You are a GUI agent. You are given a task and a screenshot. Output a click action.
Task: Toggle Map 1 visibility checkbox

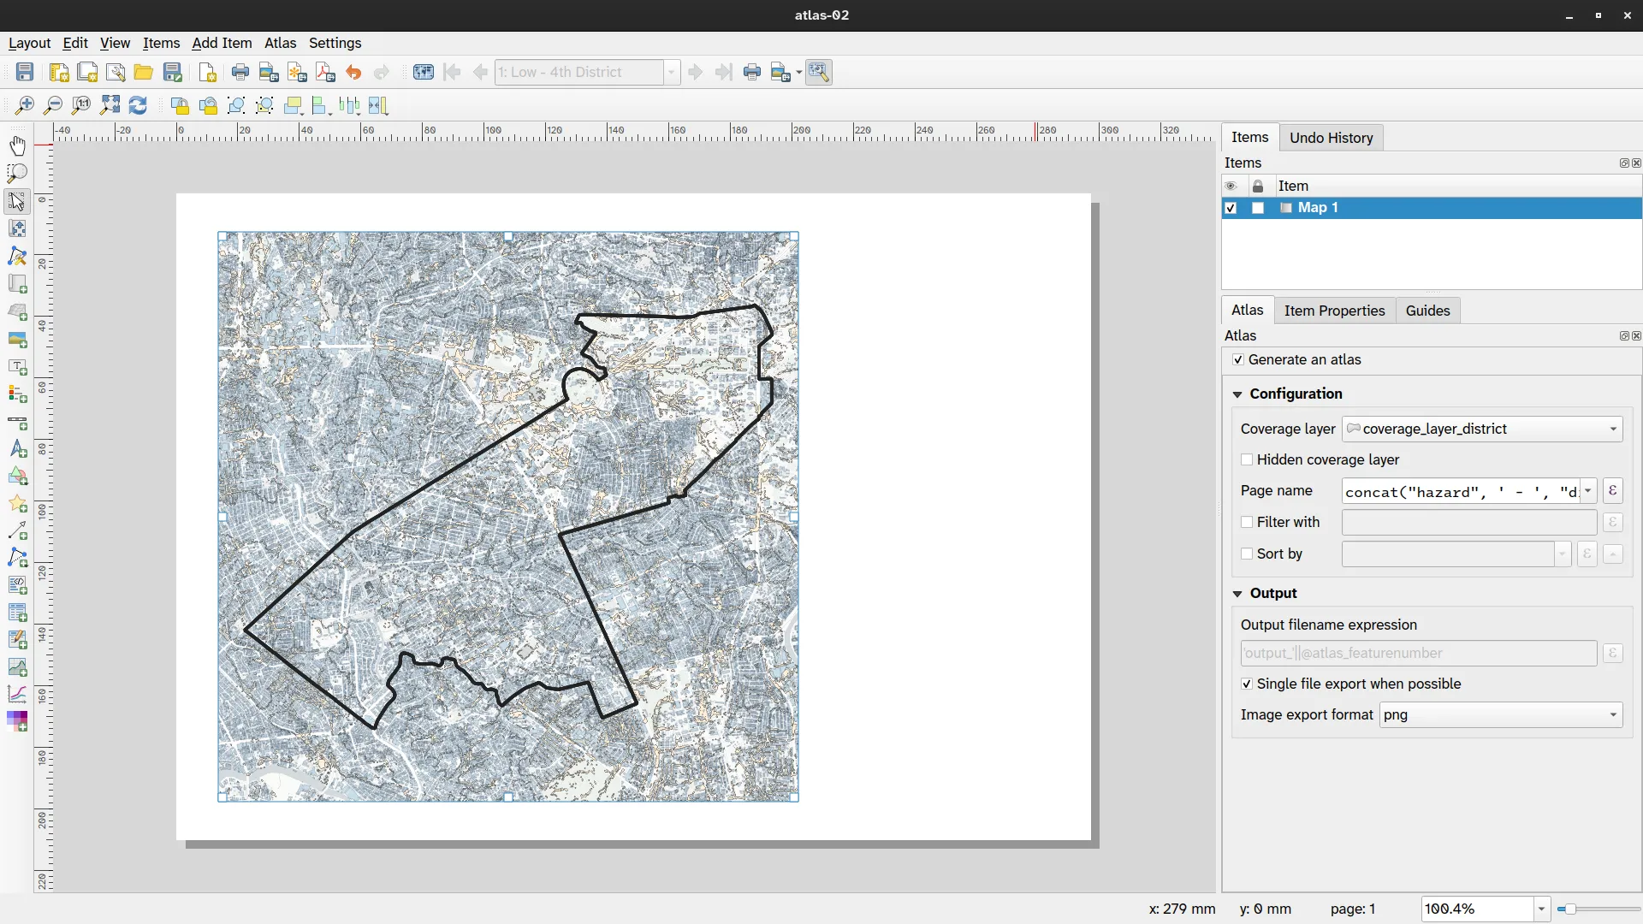tap(1231, 208)
